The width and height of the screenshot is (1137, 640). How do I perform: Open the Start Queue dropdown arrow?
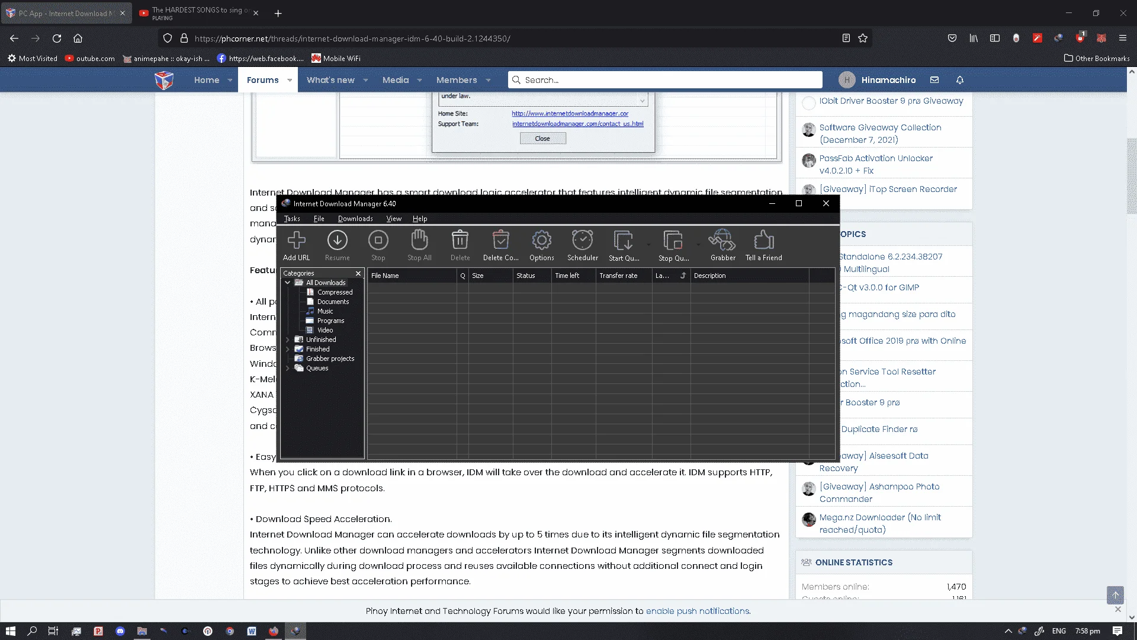(648, 244)
